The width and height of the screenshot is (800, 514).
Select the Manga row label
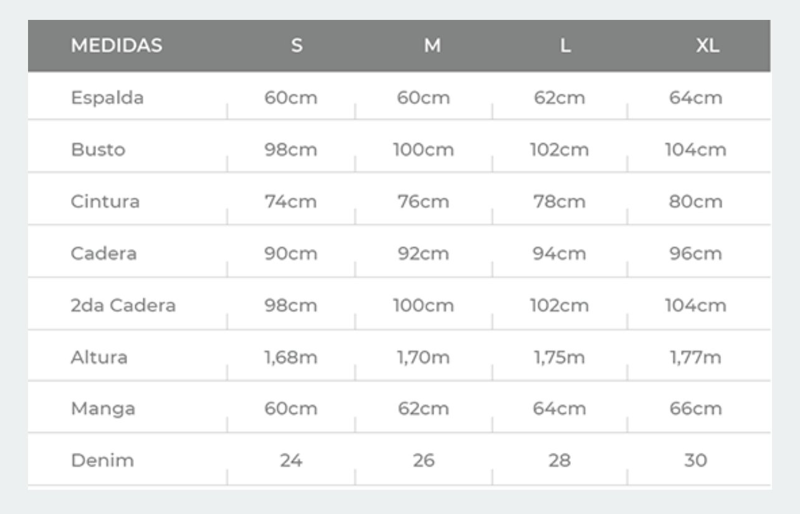click(x=103, y=409)
